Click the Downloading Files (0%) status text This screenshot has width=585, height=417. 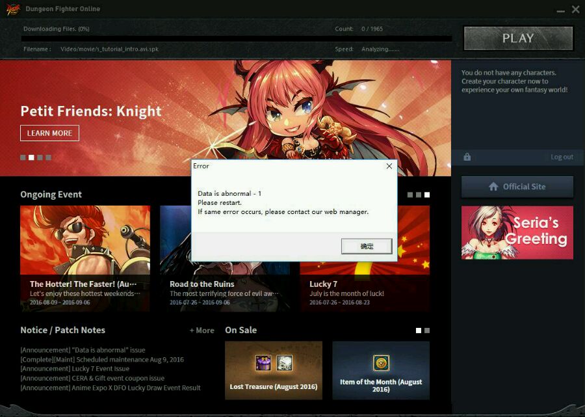coord(57,29)
